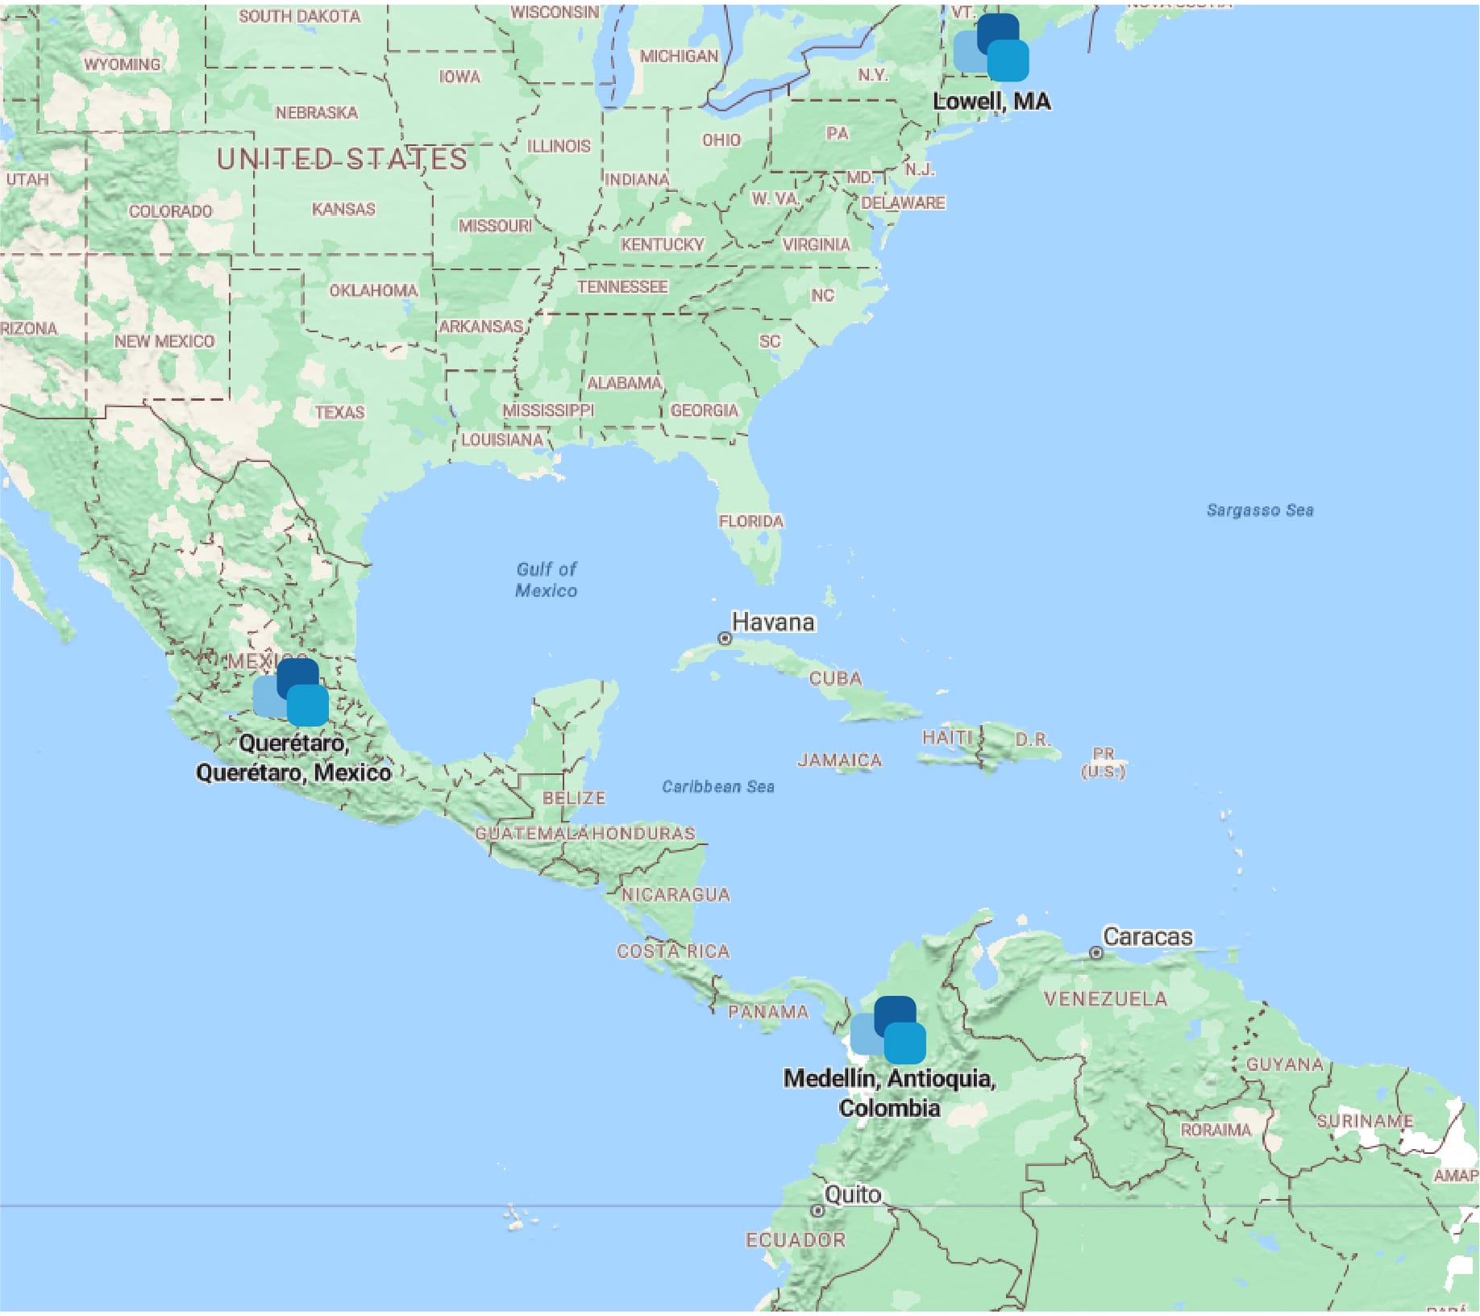Click the Sargasso Sea label
Viewport: 1480px width, 1316px height.
(x=1260, y=510)
